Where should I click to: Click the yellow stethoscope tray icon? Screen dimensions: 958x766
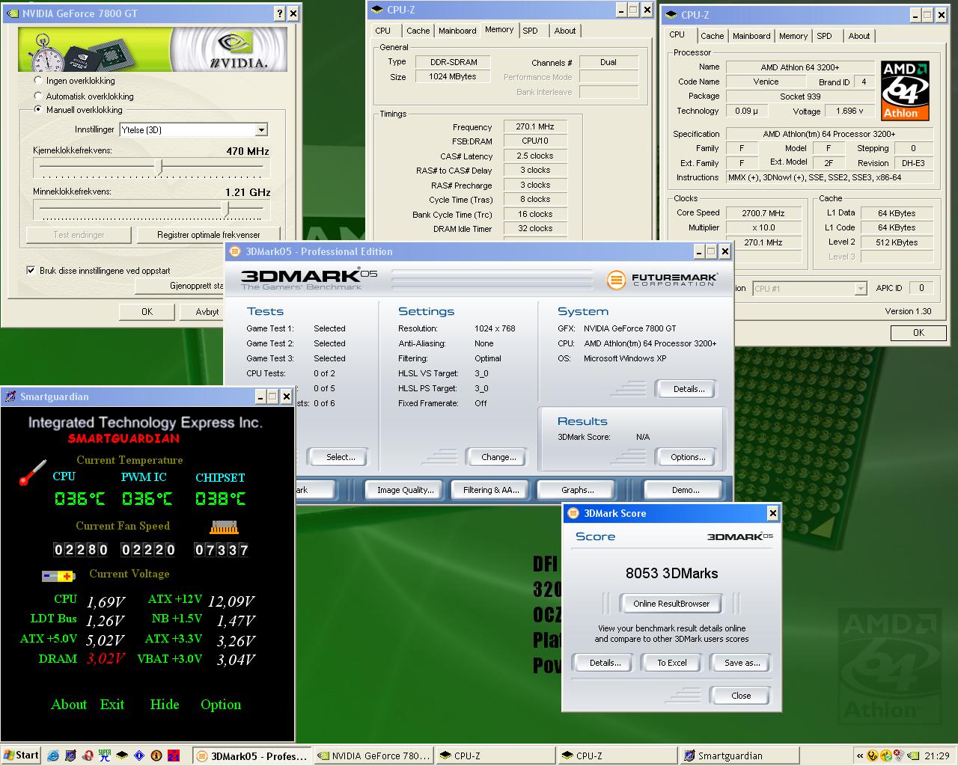point(873,756)
